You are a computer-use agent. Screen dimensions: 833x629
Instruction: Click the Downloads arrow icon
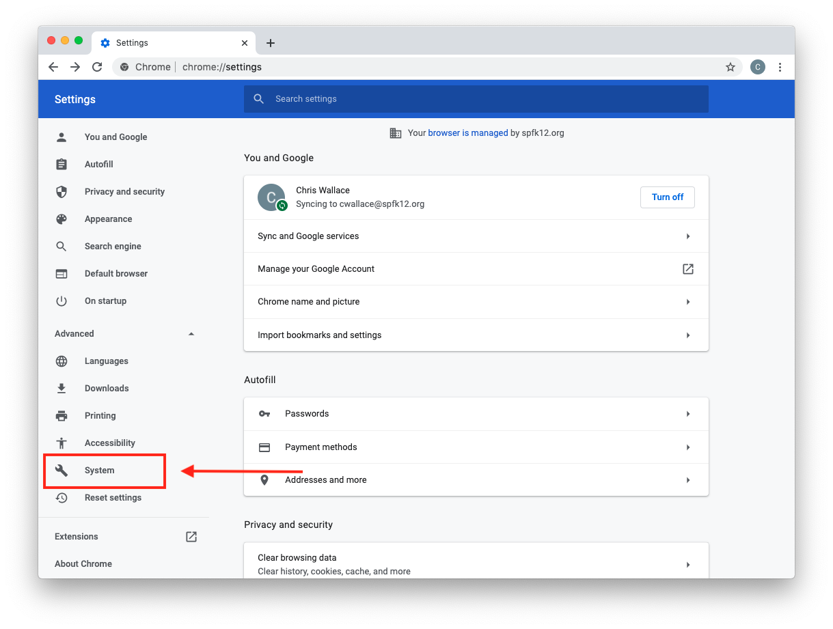click(x=62, y=389)
